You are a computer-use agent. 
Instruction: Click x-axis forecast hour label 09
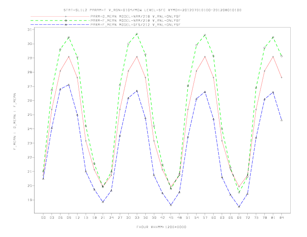pyautogui.click(x=69, y=218)
